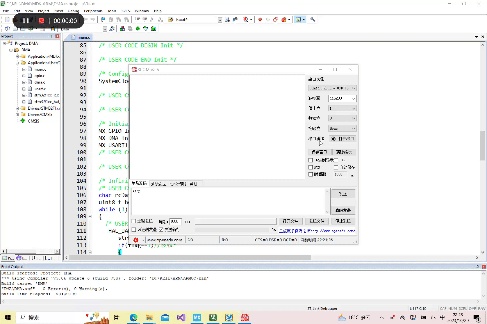Click the 发送 button
Screen dimensions: 487x324
[343, 194]
